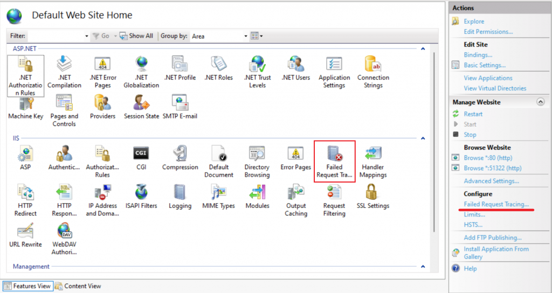
Task: Type in the Filter text field
Action: 56,36
